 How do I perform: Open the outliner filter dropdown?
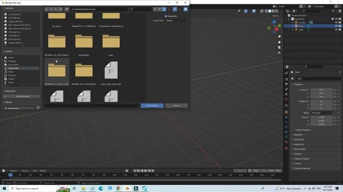pos(334,11)
